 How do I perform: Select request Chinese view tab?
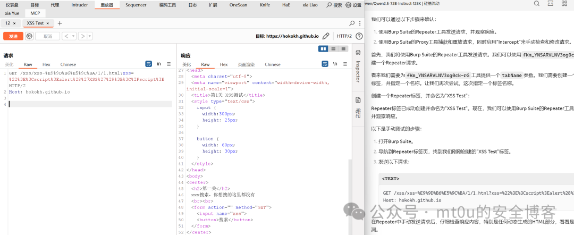(68, 64)
